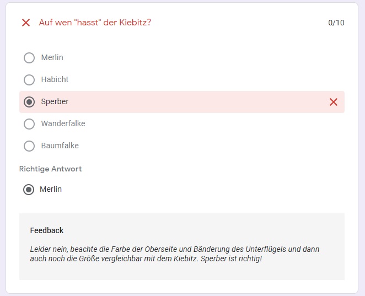Click the Merlin label in the options list

click(52, 57)
